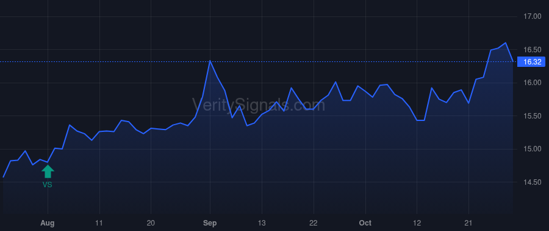Click the Aug date axis label
Image resolution: width=549 pixels, height=231 pixels.
tap(48, 223)
